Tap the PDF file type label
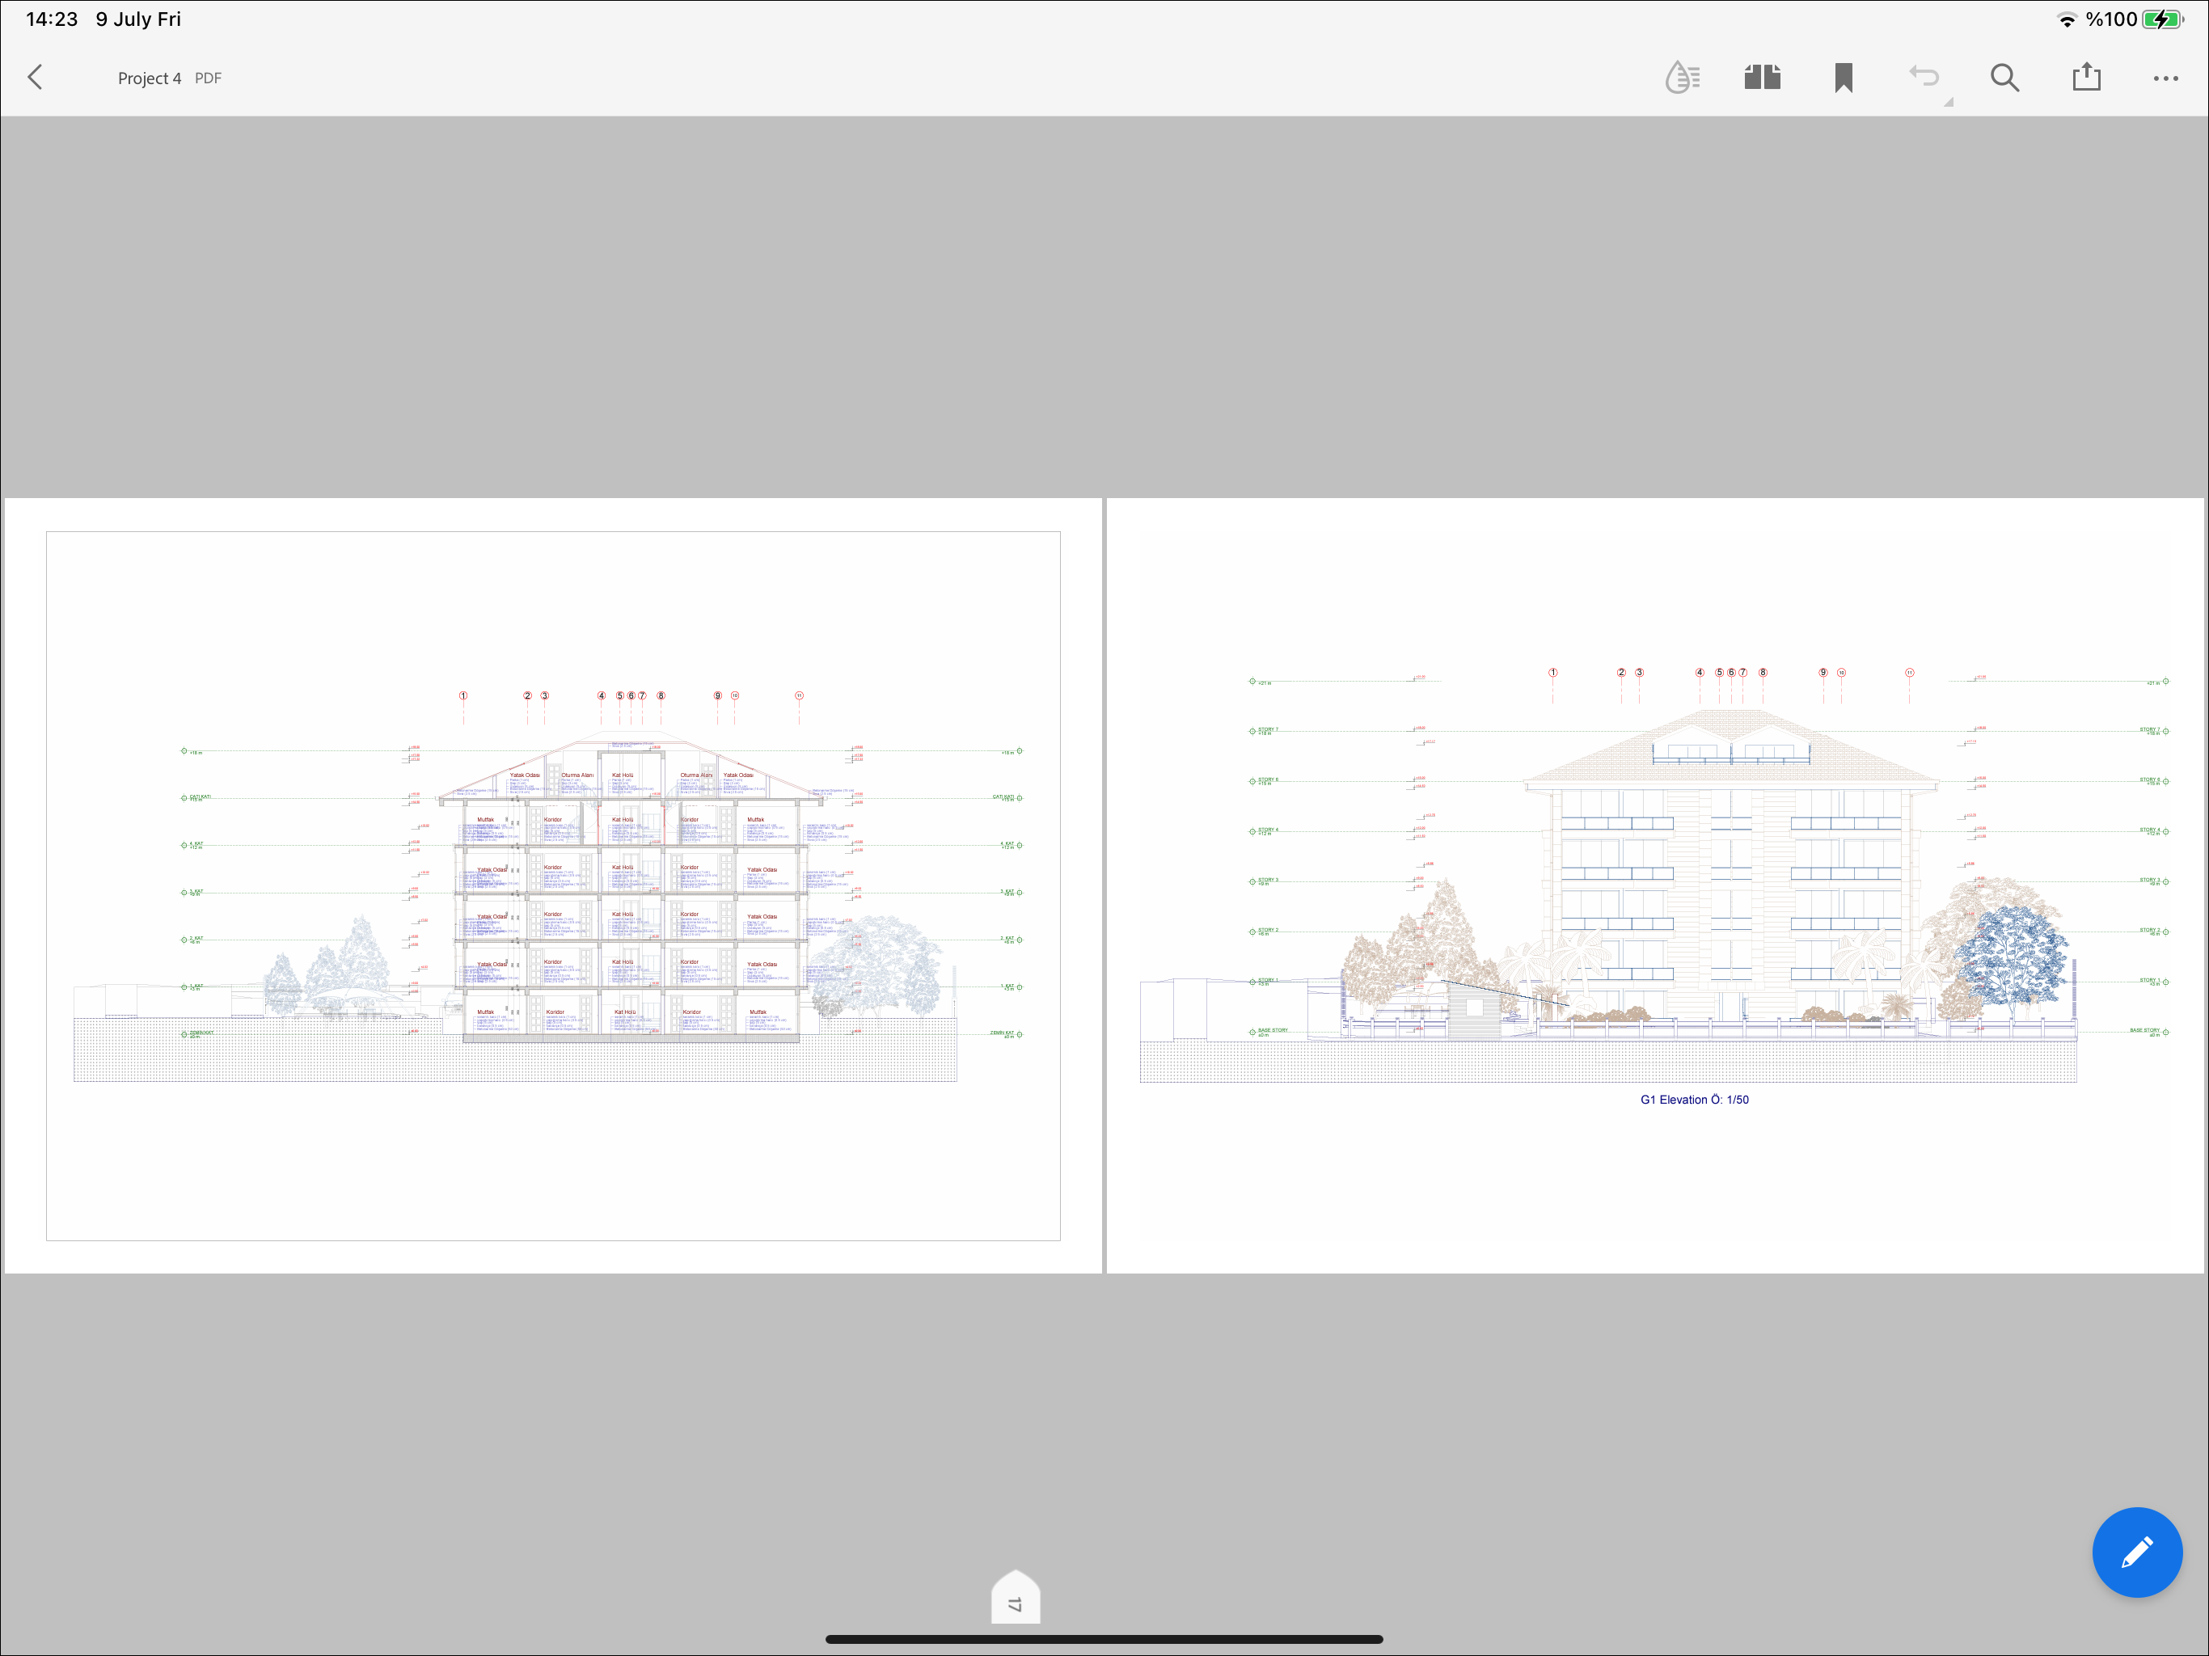This screenshot has height=1656, width=2209. point(208,78)
